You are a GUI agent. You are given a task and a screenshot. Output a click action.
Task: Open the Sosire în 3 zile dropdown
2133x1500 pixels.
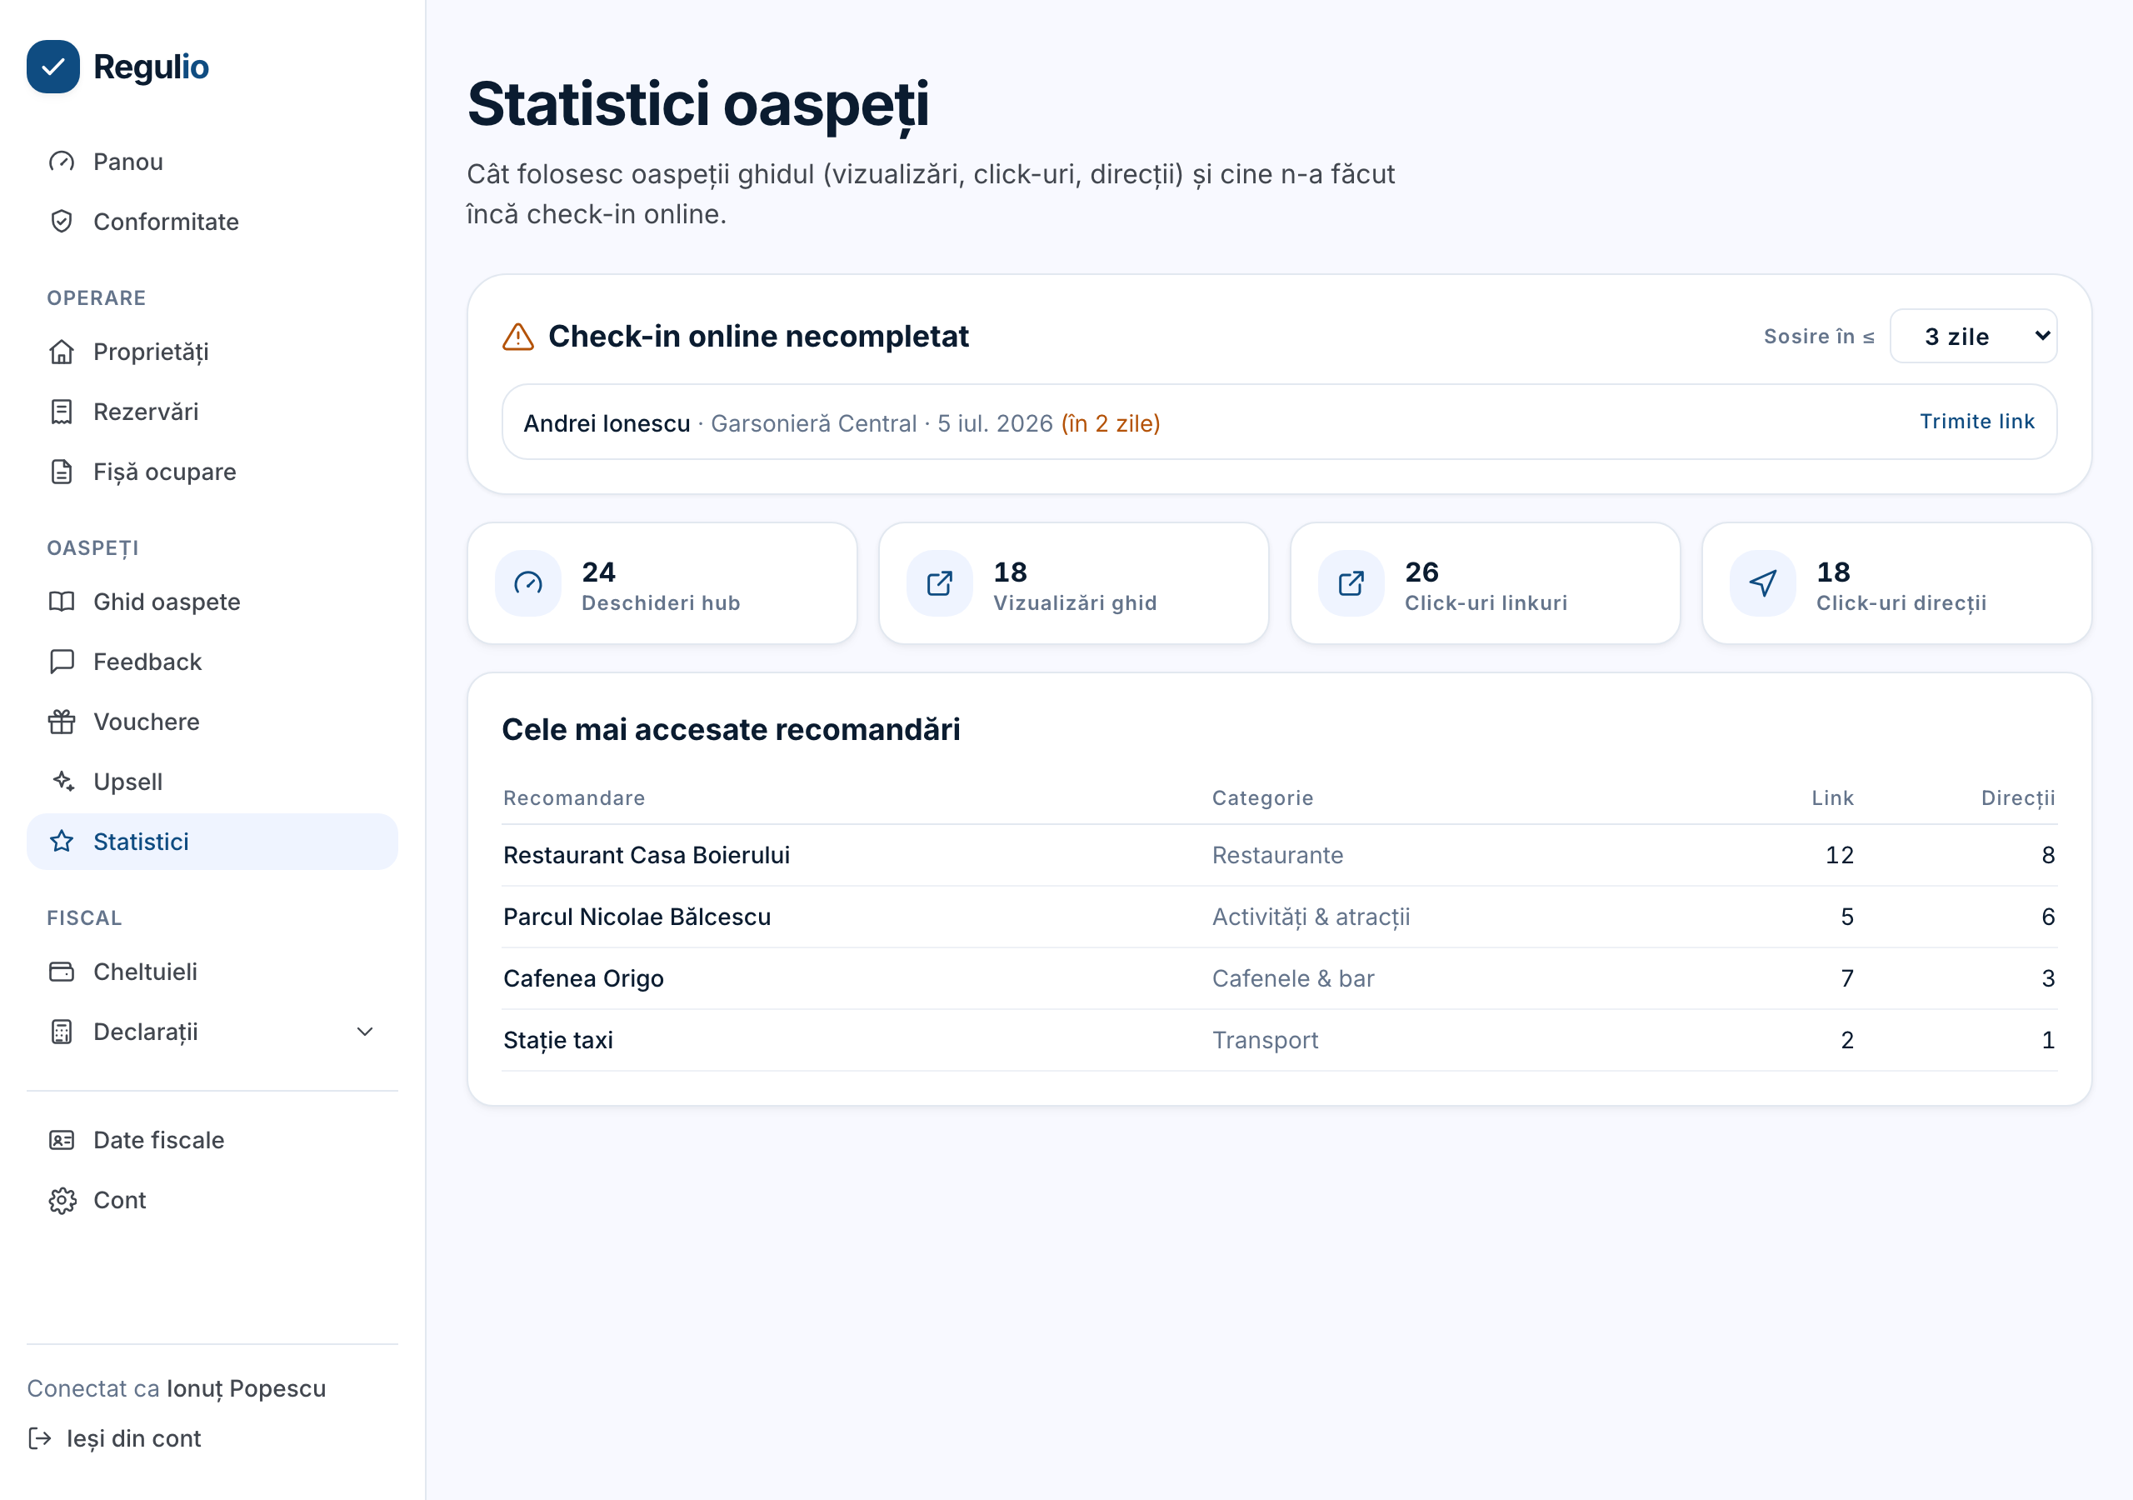[x=1973, y=337]
